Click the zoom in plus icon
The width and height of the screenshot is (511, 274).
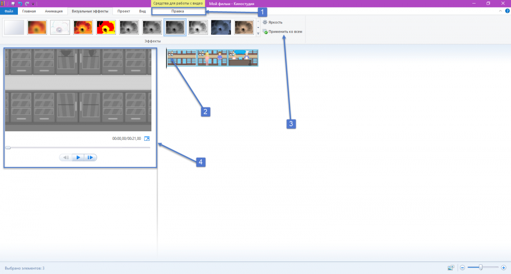pos(504,267)
